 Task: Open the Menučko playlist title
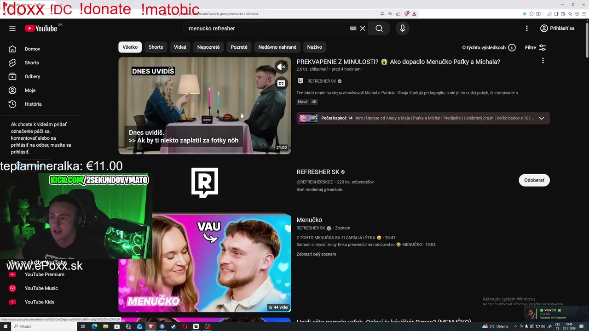309,220
